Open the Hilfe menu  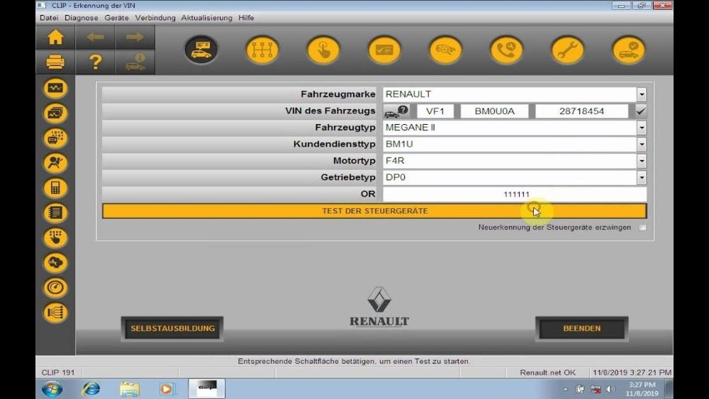coord(246,18)
